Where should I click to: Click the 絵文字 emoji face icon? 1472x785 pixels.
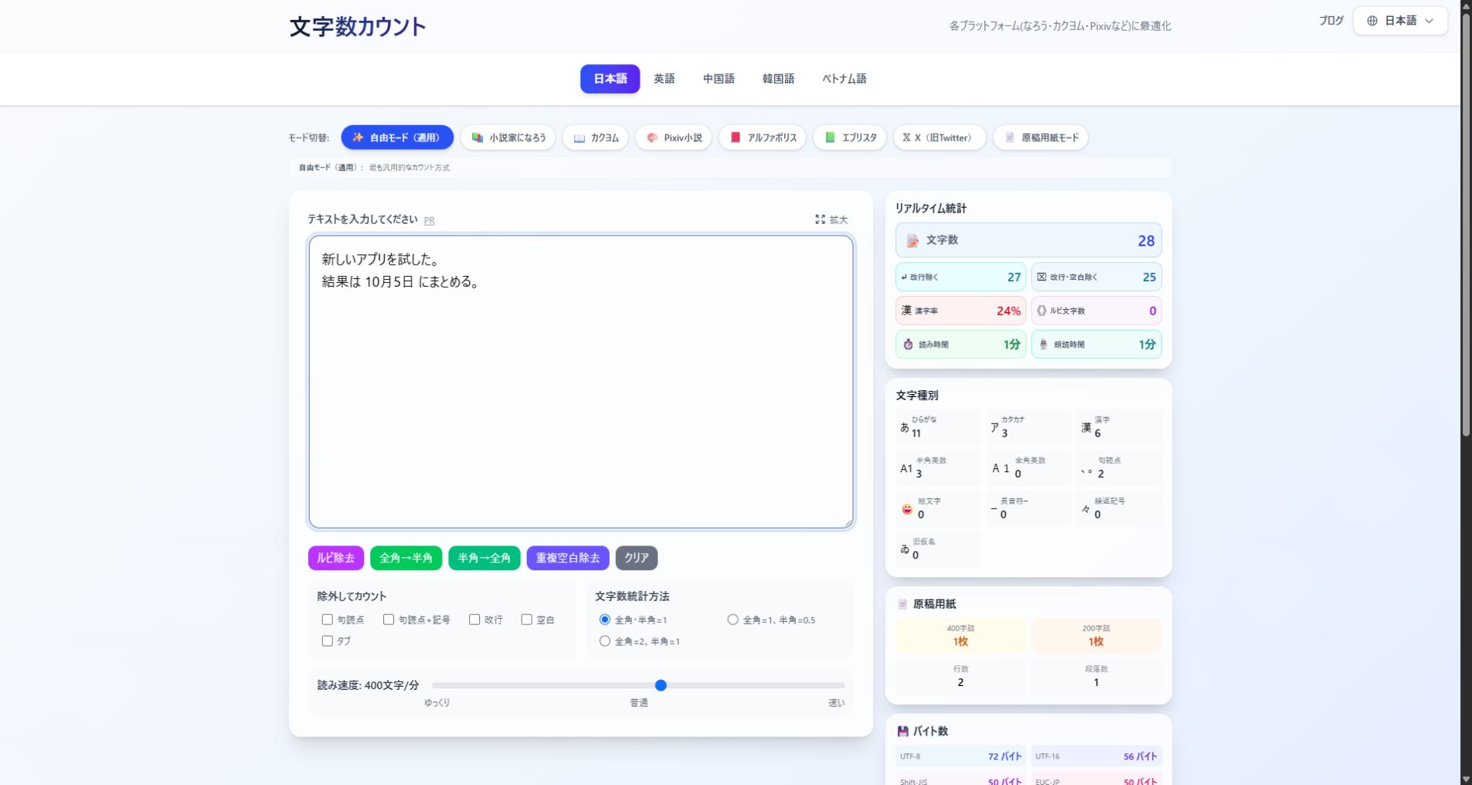[x=907, y=509]
